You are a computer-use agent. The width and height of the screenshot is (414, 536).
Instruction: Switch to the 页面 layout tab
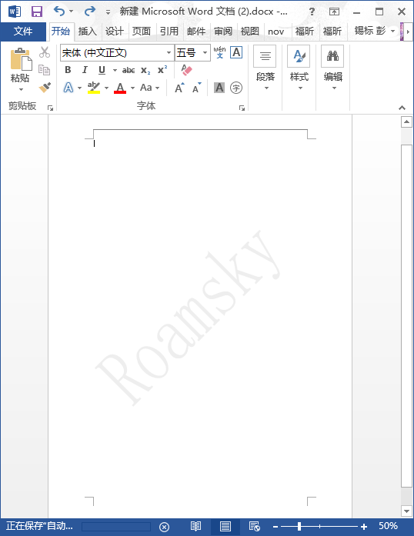142,32
